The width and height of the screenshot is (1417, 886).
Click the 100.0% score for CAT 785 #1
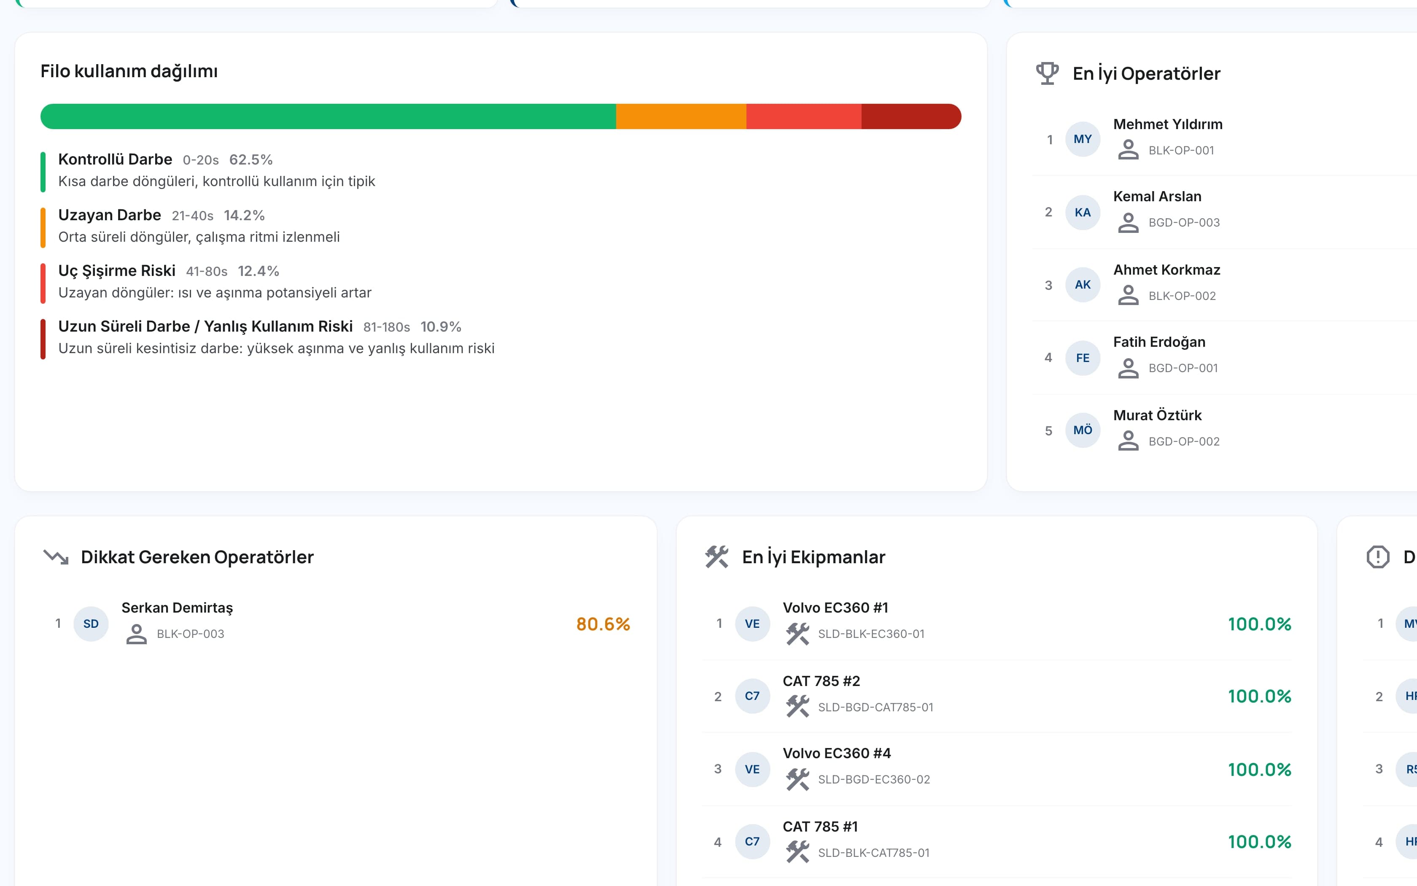(x=1260, y=841)
